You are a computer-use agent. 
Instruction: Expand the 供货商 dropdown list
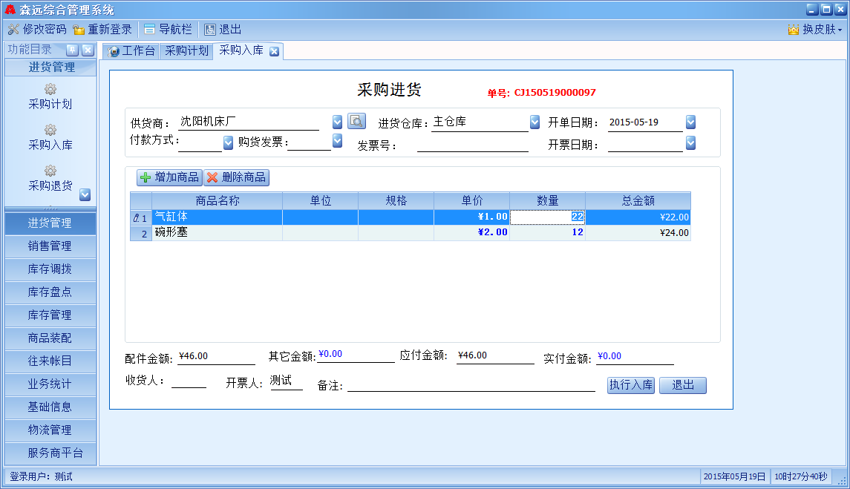(337, 122)
